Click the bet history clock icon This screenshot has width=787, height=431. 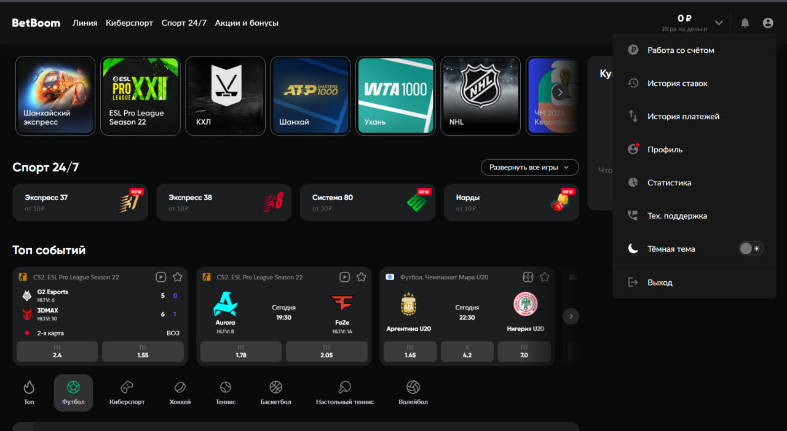coord(633,83)
